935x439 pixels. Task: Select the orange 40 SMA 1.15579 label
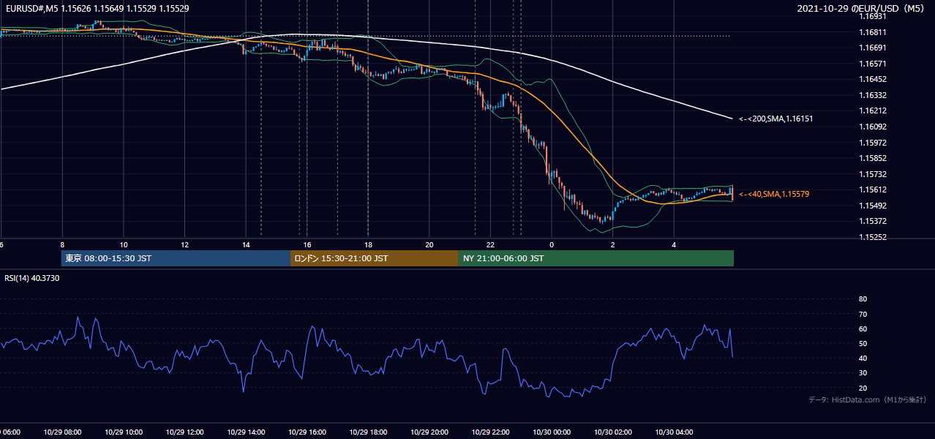pyautogui.click(x=774, y=194)
